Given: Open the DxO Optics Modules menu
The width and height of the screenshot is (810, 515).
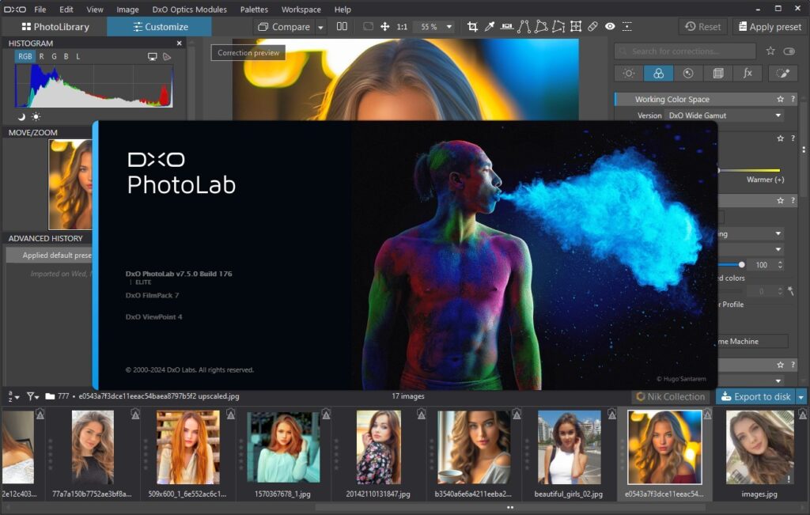Looking at the screenshot, I should (x=189, y=9).
